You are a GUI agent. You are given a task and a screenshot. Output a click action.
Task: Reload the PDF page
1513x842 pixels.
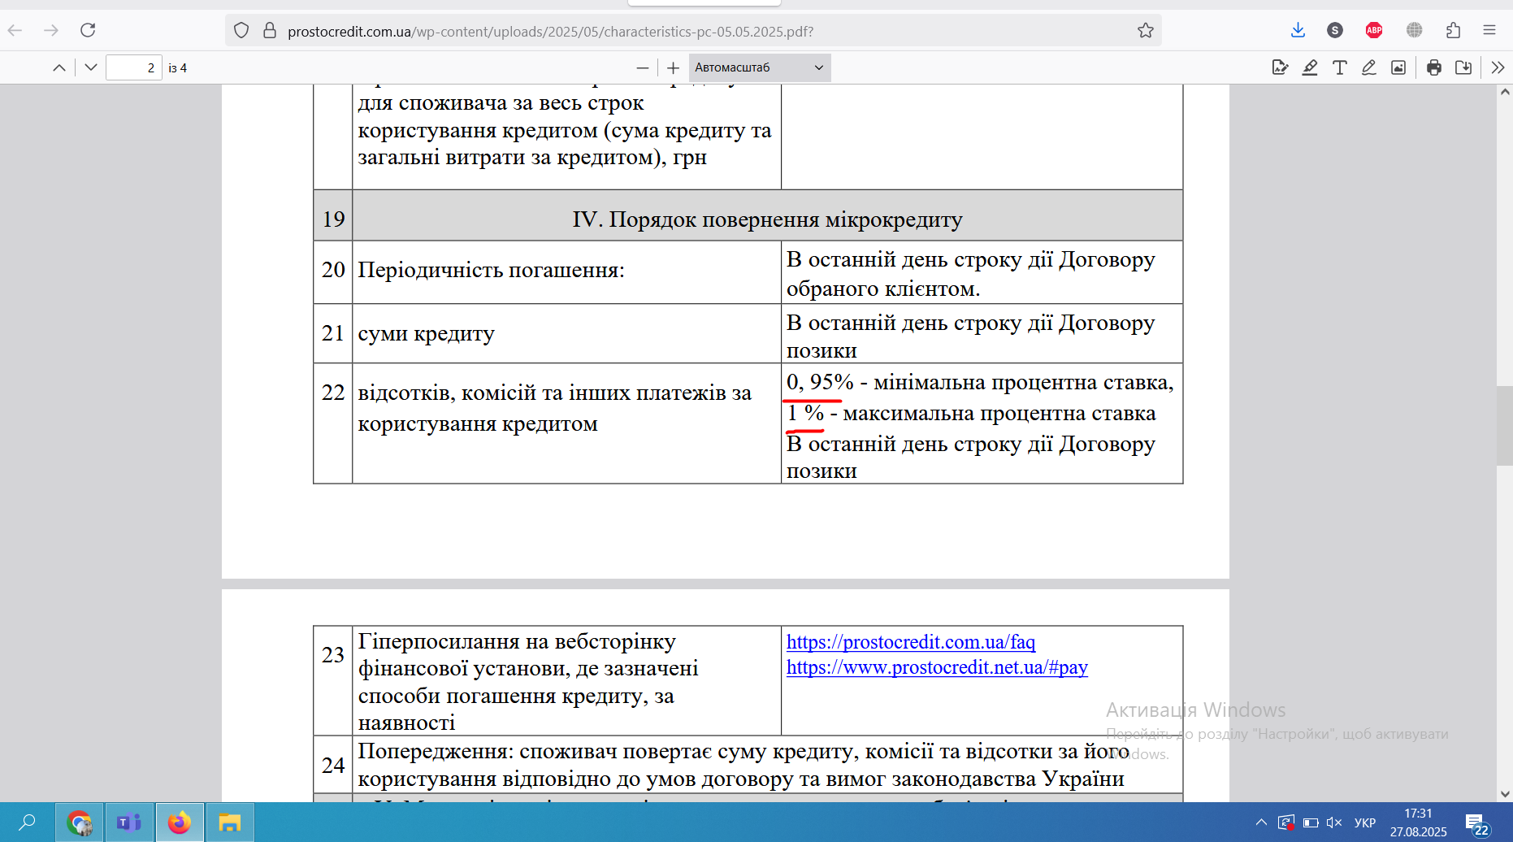pos(88,30)
